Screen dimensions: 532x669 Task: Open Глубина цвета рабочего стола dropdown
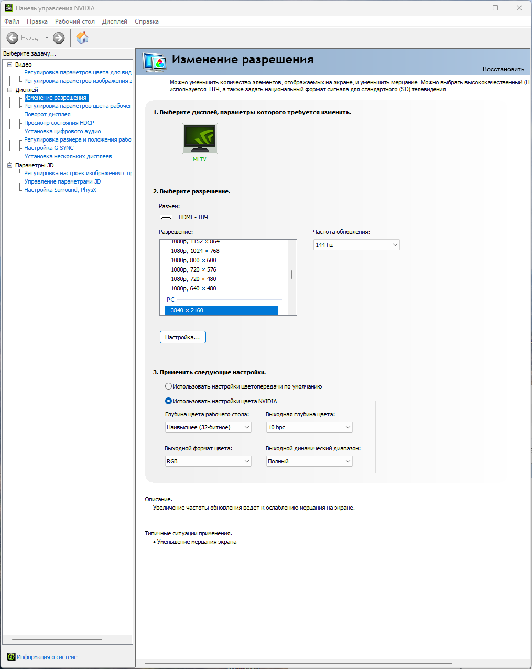[208, 427]
